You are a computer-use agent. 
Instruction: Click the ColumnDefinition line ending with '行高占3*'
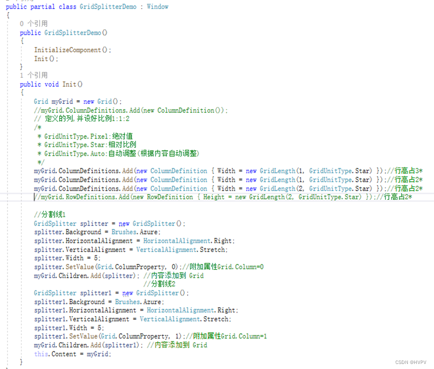pos(228,171)
